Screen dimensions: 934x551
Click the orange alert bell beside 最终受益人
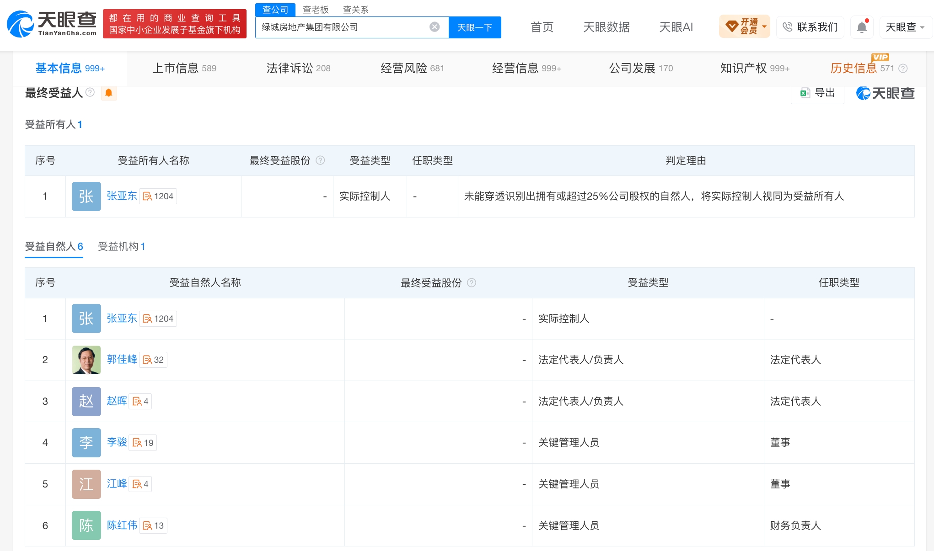[108, 93]
